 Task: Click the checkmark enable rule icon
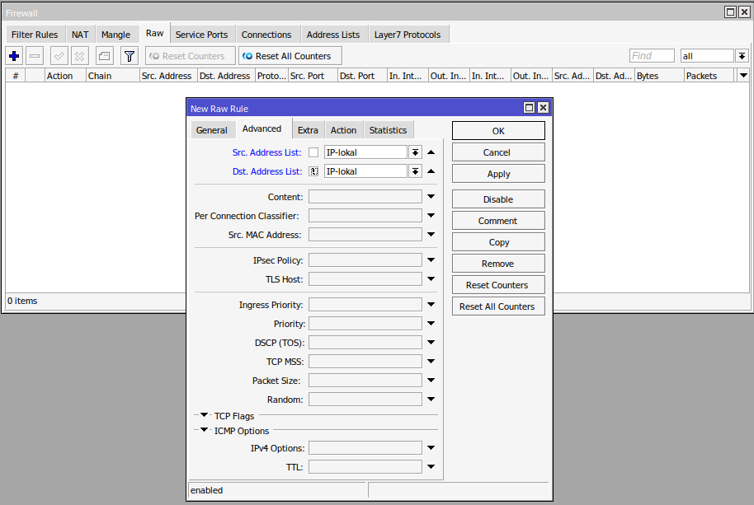click(x=59, y=56)
